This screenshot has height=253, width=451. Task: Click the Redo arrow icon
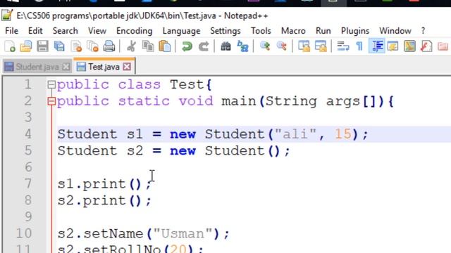click(x=204, y=46)
